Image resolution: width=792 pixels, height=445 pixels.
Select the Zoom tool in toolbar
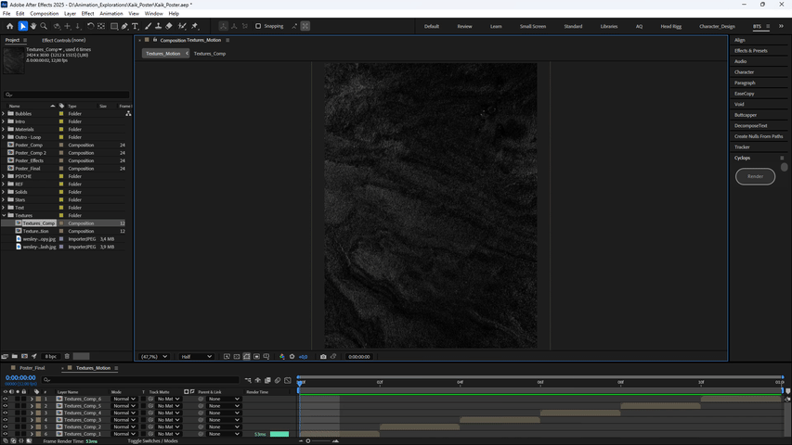coord(44,26)
